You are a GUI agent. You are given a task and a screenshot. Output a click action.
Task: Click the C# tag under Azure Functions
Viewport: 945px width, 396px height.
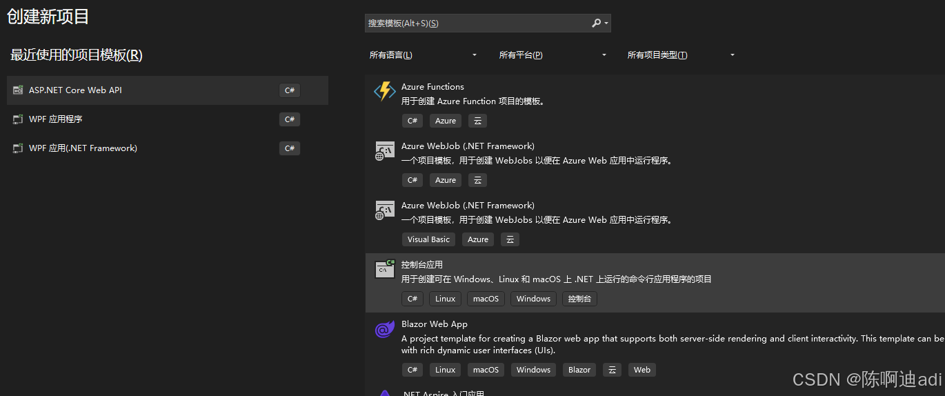412,121
